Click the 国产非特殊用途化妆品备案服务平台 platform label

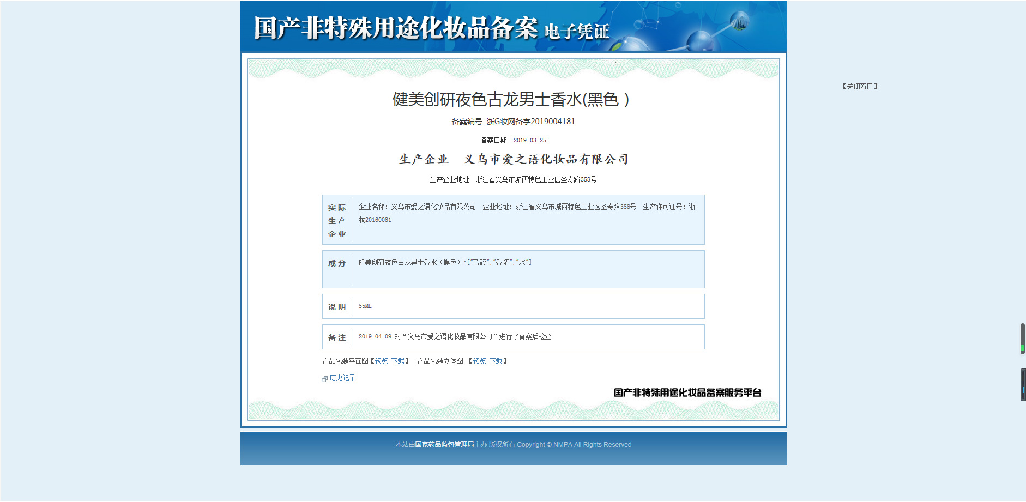pyautogui.click(x=687, y=392)
